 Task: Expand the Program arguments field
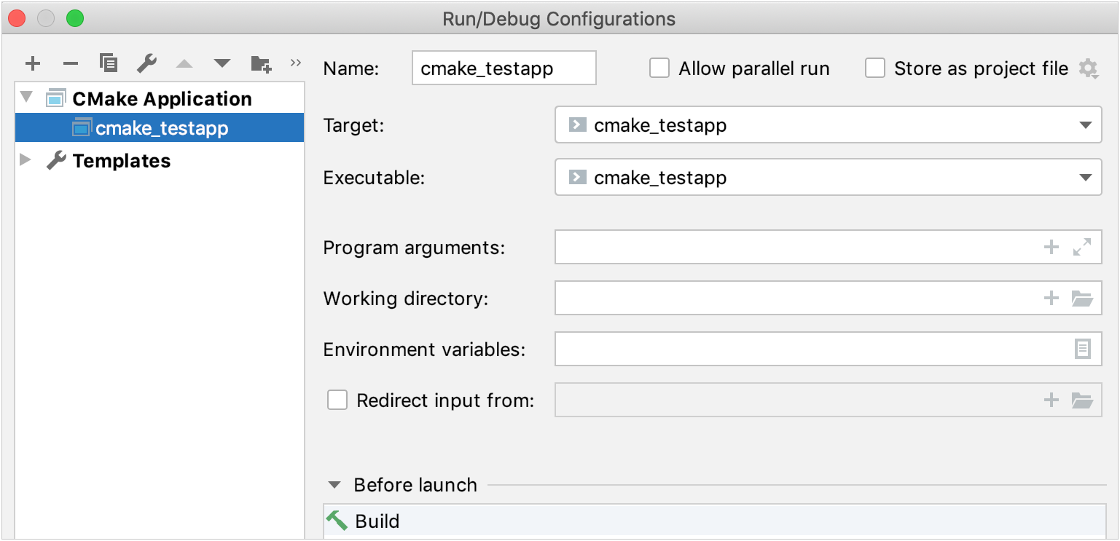tap(1084, 247)
